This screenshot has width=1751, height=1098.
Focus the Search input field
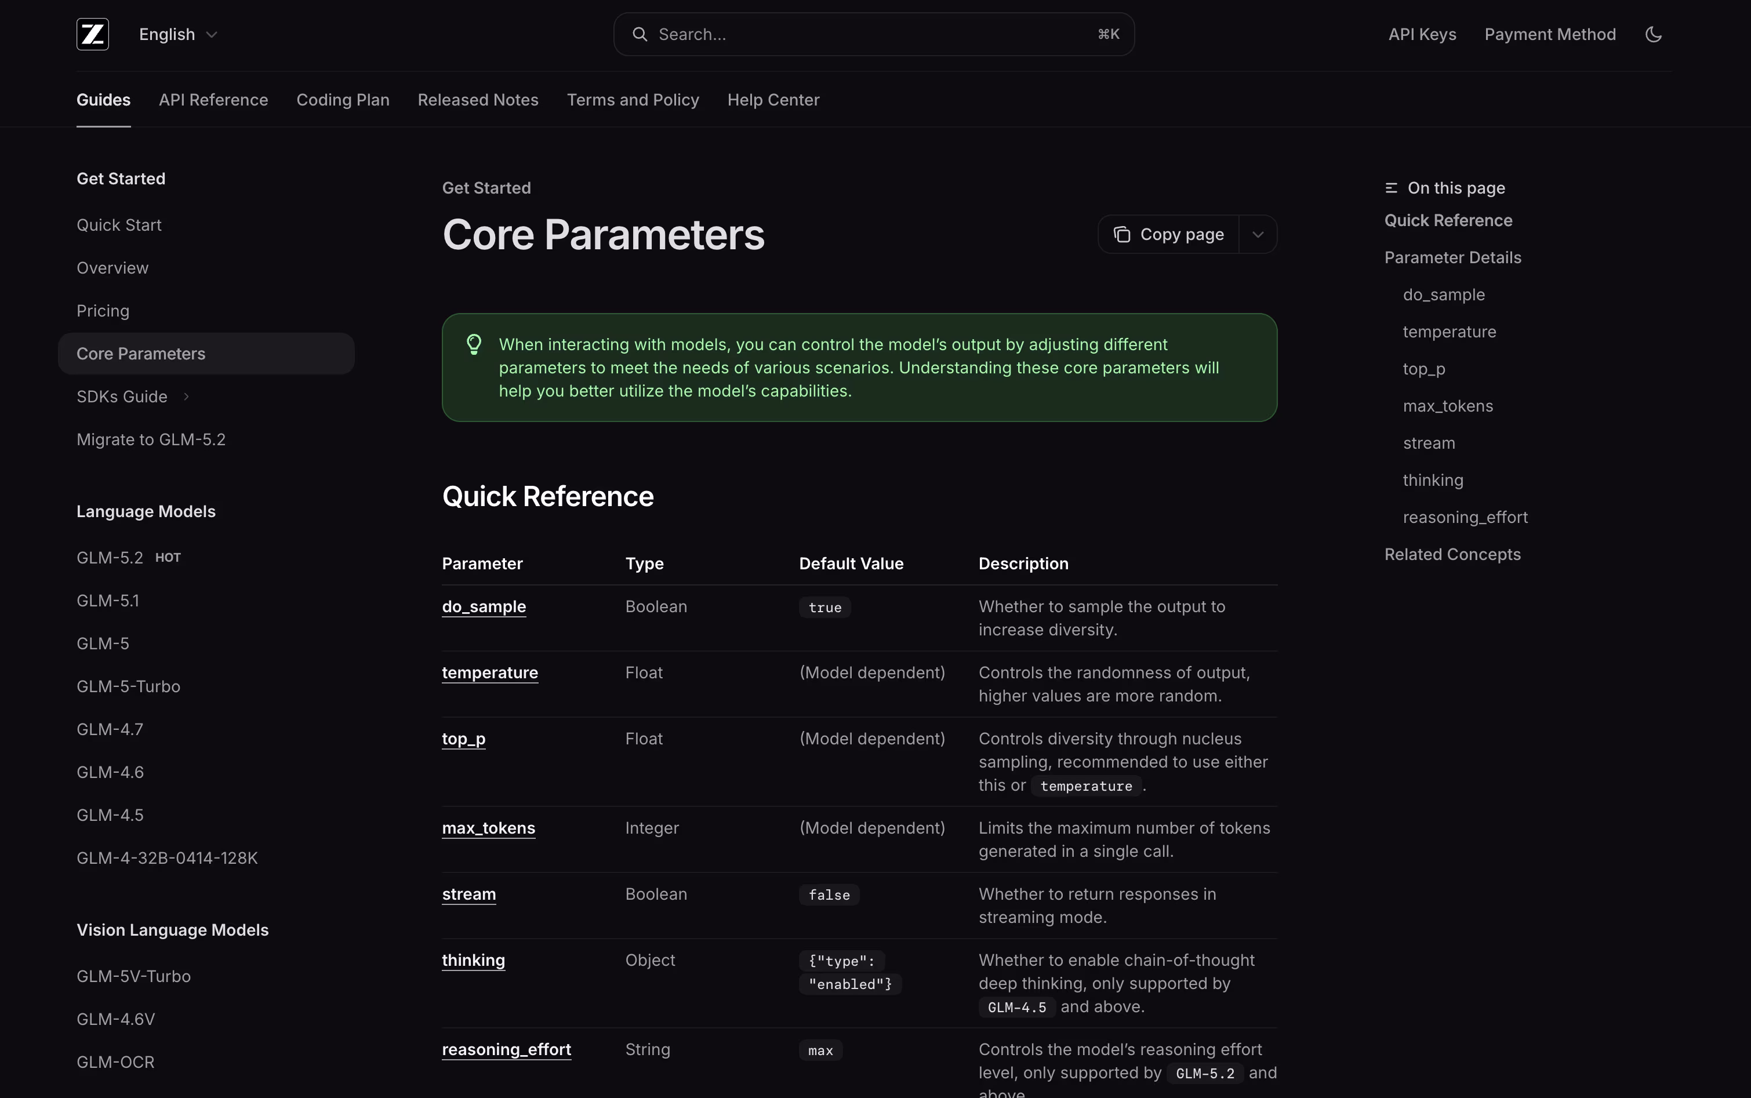(874, 34)
